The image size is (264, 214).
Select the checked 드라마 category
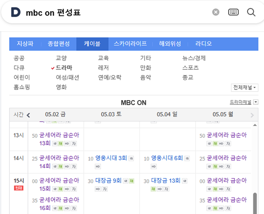click(x=64, y=68)
